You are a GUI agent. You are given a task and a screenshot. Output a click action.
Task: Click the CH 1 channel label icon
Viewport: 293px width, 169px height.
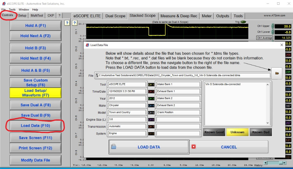tap(151, 85)
